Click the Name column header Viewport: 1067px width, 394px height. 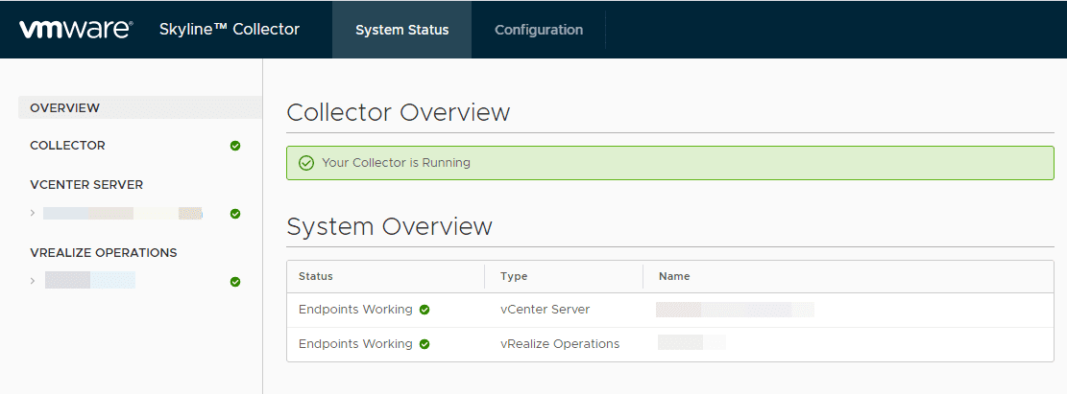tap(674, 276)
